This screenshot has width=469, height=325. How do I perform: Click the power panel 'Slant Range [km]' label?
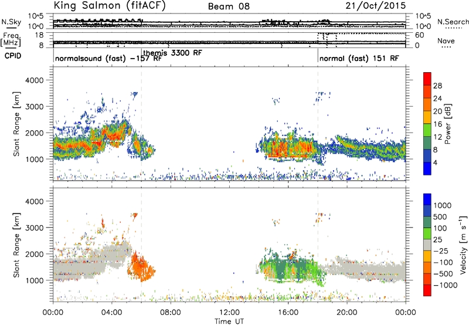point(16,124)
